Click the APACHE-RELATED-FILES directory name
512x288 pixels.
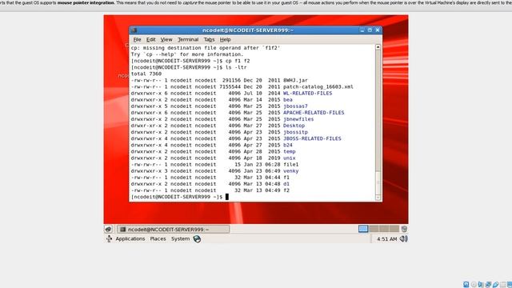coord(314,113)
